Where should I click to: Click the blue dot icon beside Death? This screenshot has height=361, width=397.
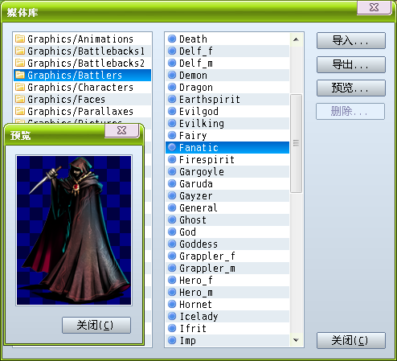172,39
